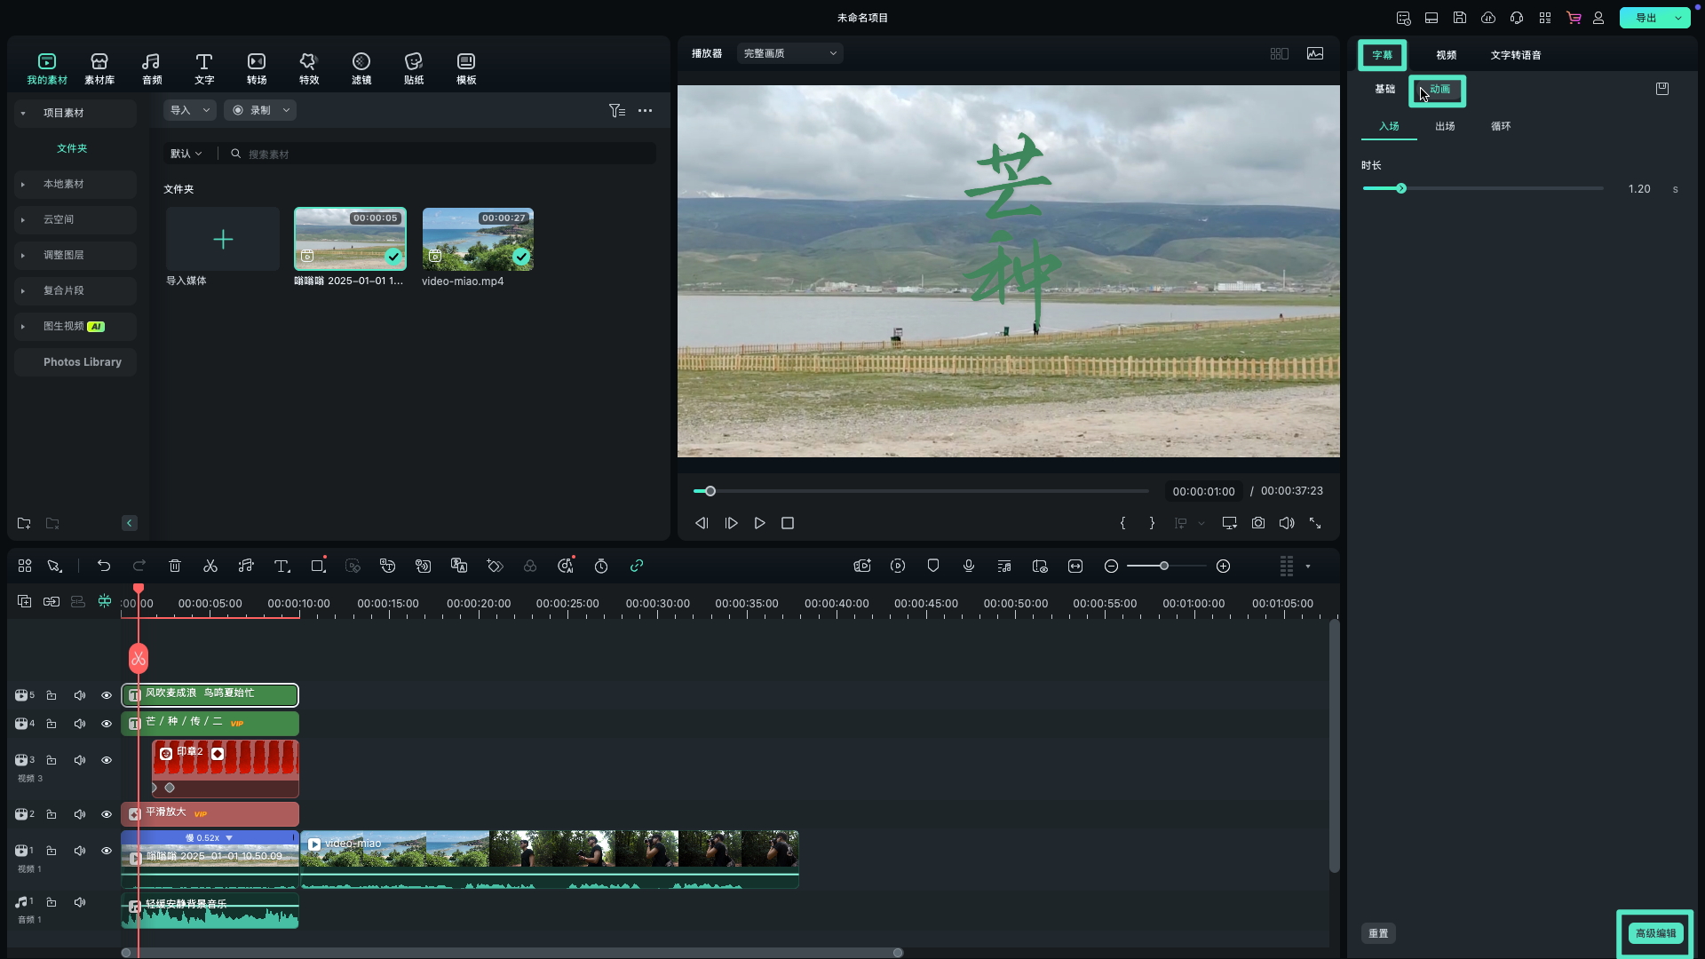Adjust the 时长 duration slider
This screenshot has width=1705, height=959.
coord(1401,189)
